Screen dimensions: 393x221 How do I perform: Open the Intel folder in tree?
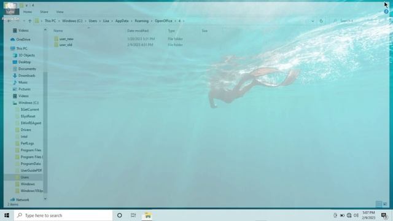click(24, 136)
